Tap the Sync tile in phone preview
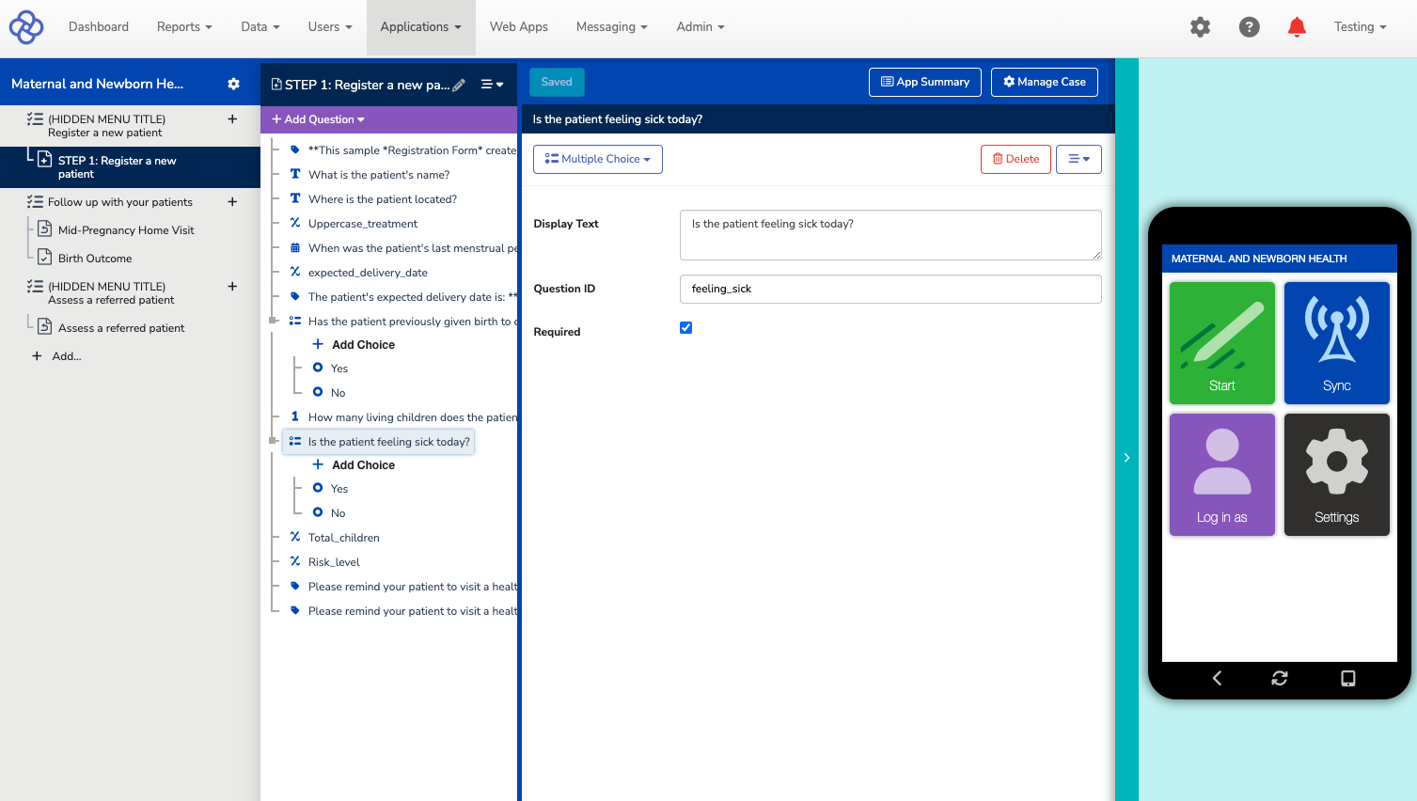 click(1336, 343)
